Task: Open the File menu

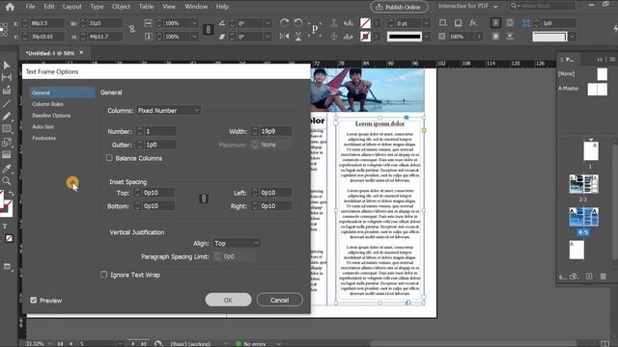Action: point(30,7)
